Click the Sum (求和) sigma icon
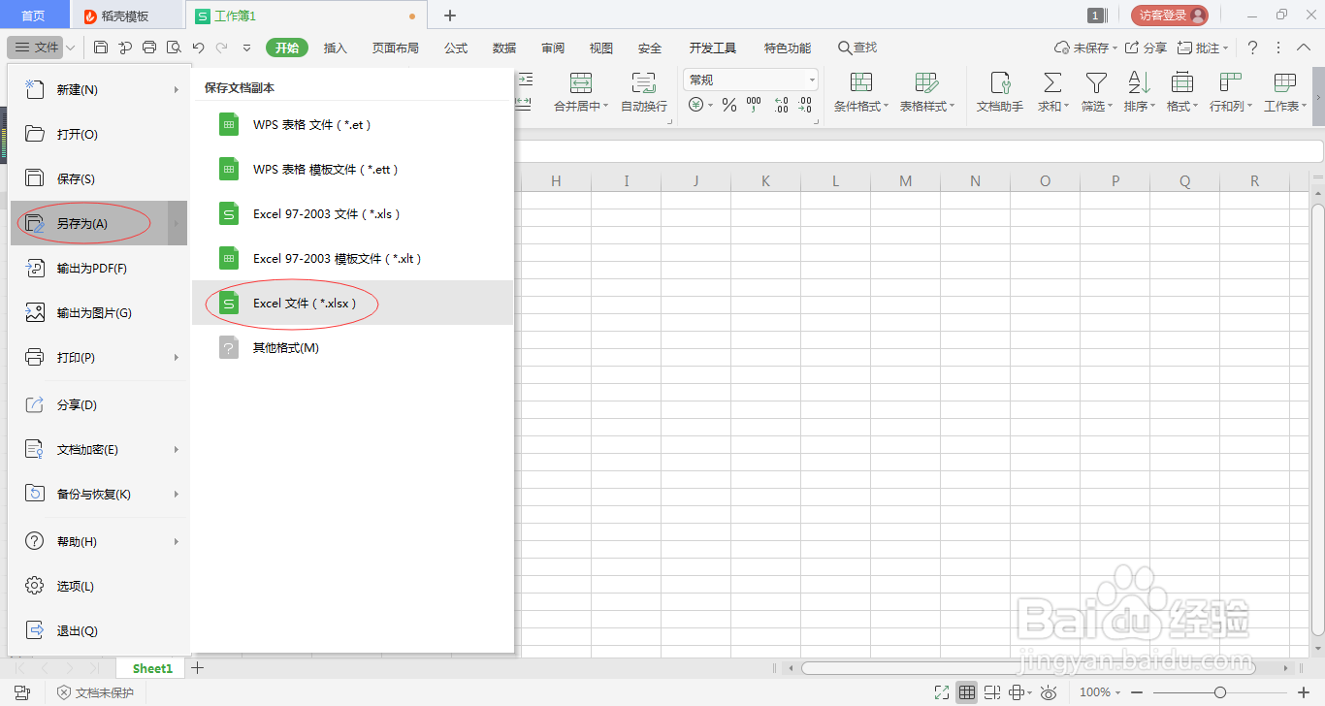Screen dimensions: 1325x706 [1051, 82]
